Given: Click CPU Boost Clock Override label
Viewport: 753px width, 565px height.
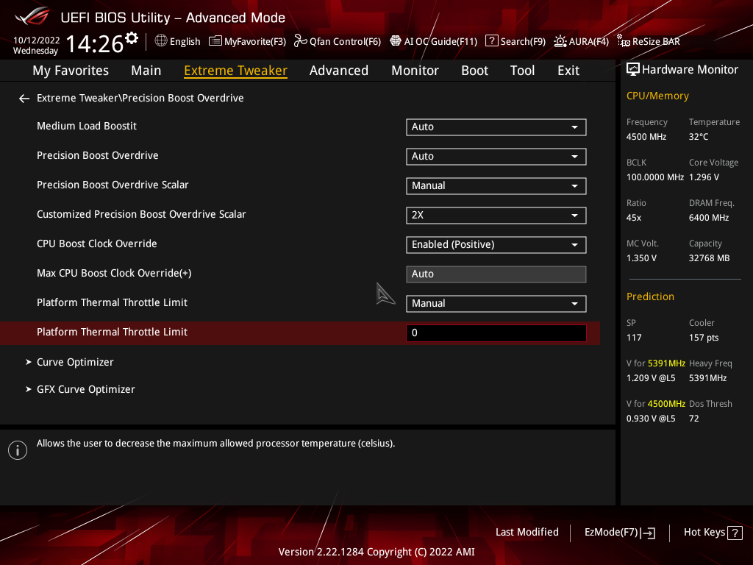Looking at the screenshot, I should pyautogui.click(x=97, y=244).
